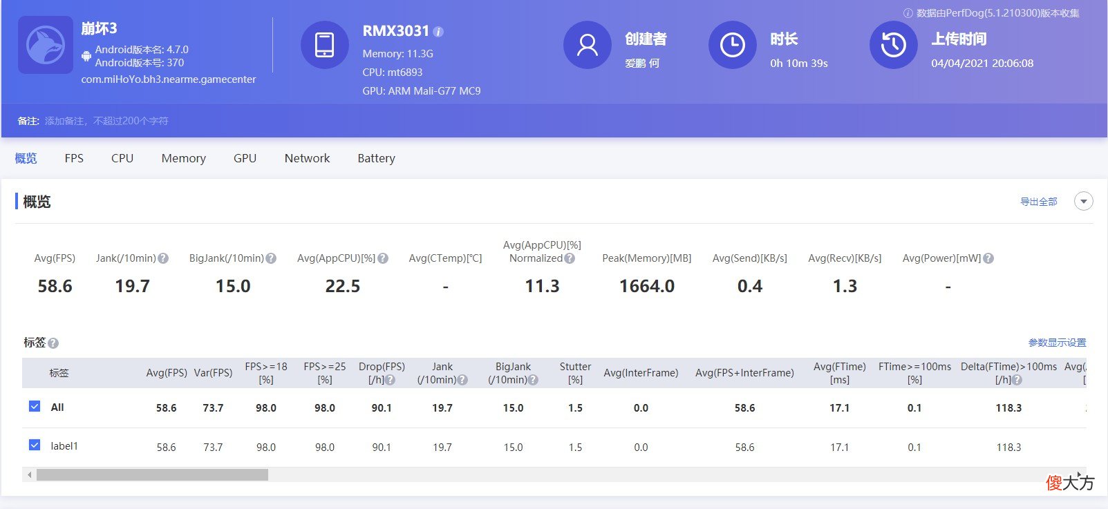Click the 导出全部 export link
The image size is (1108, 509).
1039,202
